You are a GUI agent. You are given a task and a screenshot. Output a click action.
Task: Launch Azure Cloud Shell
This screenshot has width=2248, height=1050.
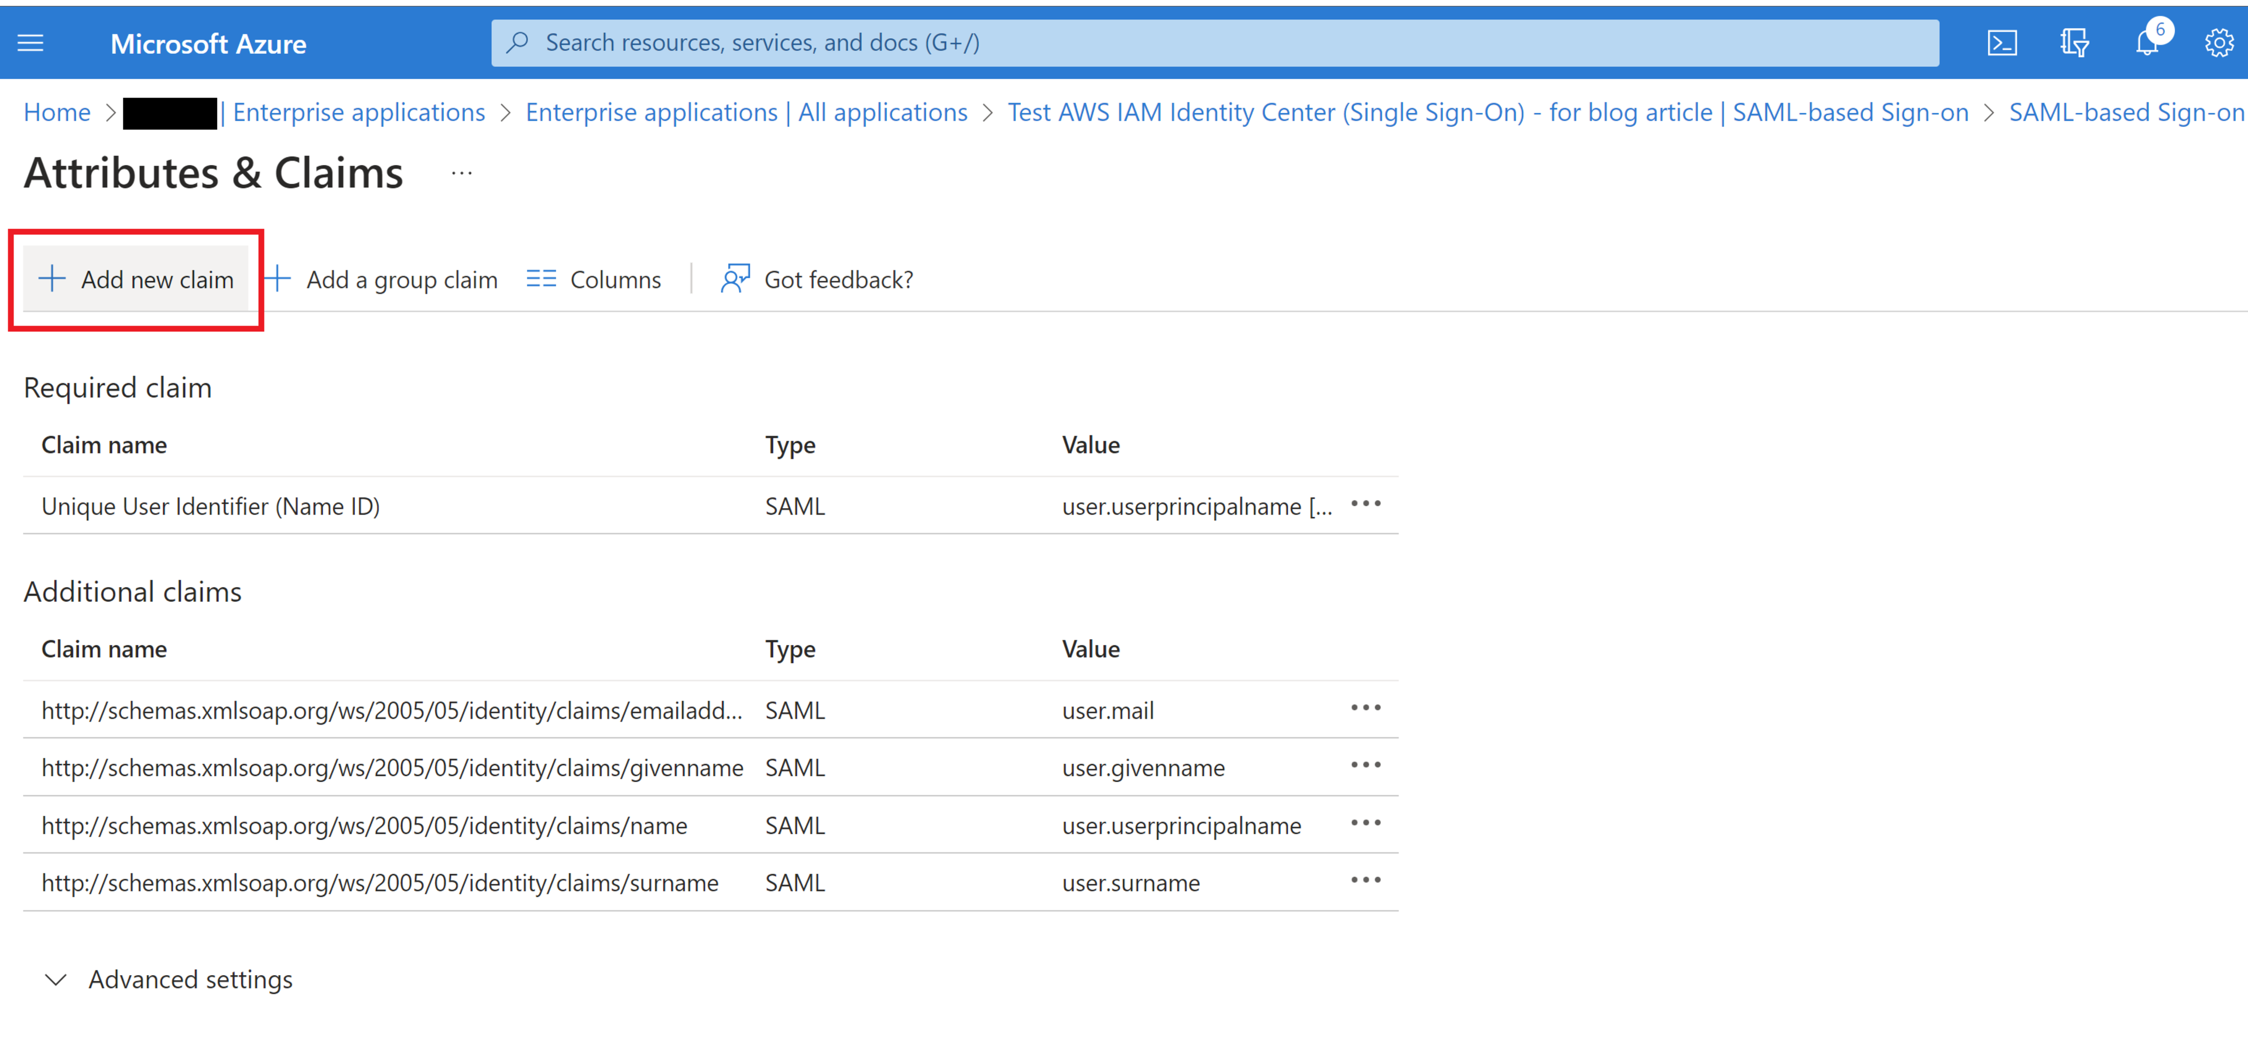tap(2002, 42)
